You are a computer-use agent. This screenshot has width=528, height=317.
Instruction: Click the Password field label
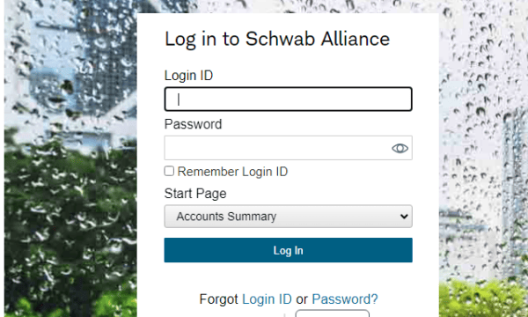(193, 124)
